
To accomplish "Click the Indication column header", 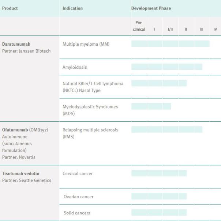I will click(x=72, y=8).
